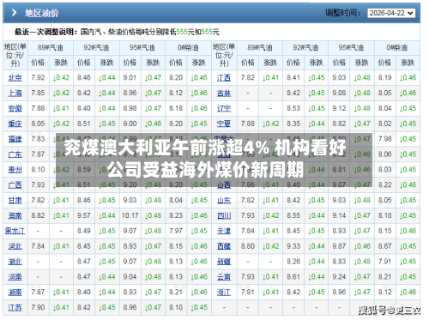The width and height of the screenshot is (429, 320).
Task: Open the 福建 region link
Action: point(15,139)
